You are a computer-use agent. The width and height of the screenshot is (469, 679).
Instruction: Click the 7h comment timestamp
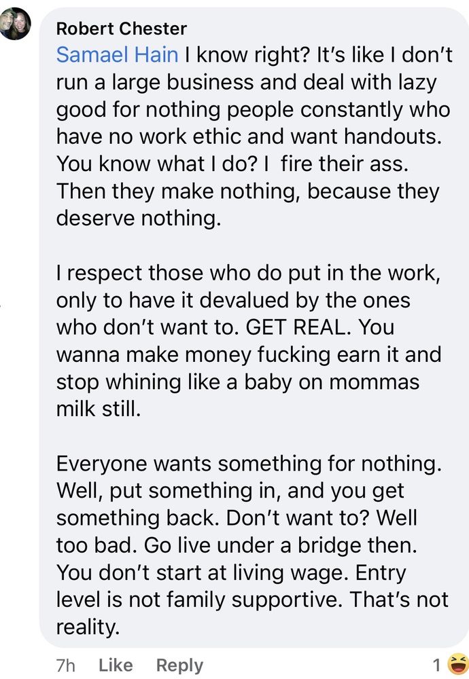tap(65, 665)
